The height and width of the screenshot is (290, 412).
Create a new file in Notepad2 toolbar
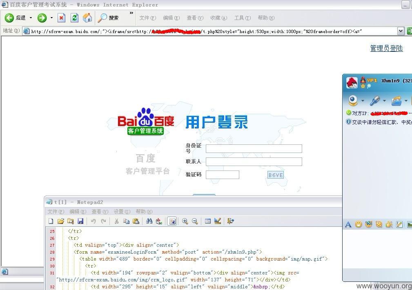tap(51, 221)
